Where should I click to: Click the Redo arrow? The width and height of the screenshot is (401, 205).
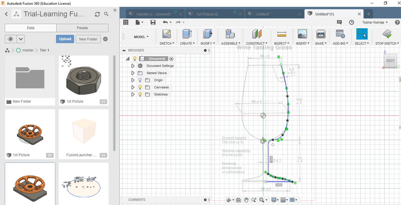(x=178, y=22)
